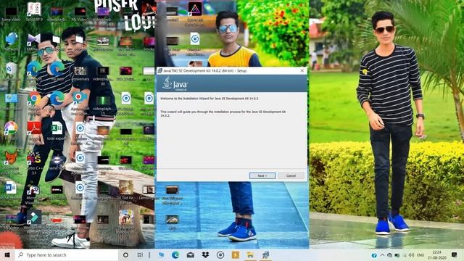The image size is (464, 261).
Task: Open the volume control in system tray
Action: [412, 255]
